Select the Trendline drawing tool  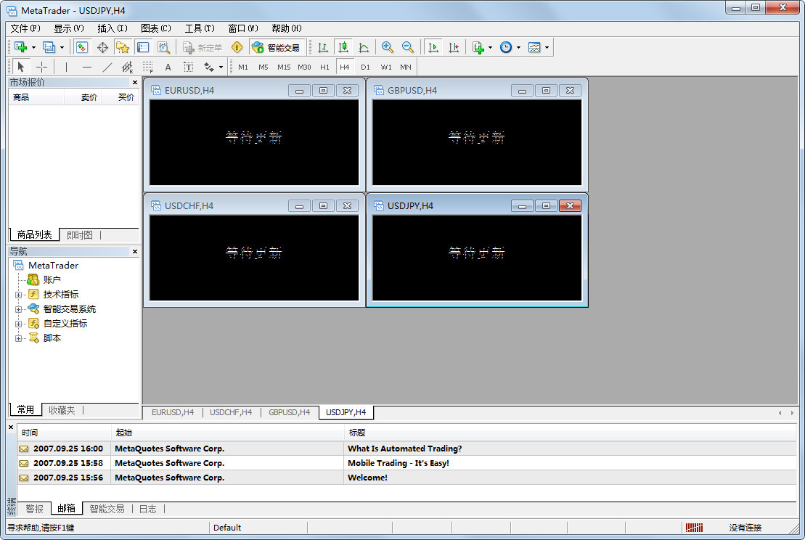106,66
